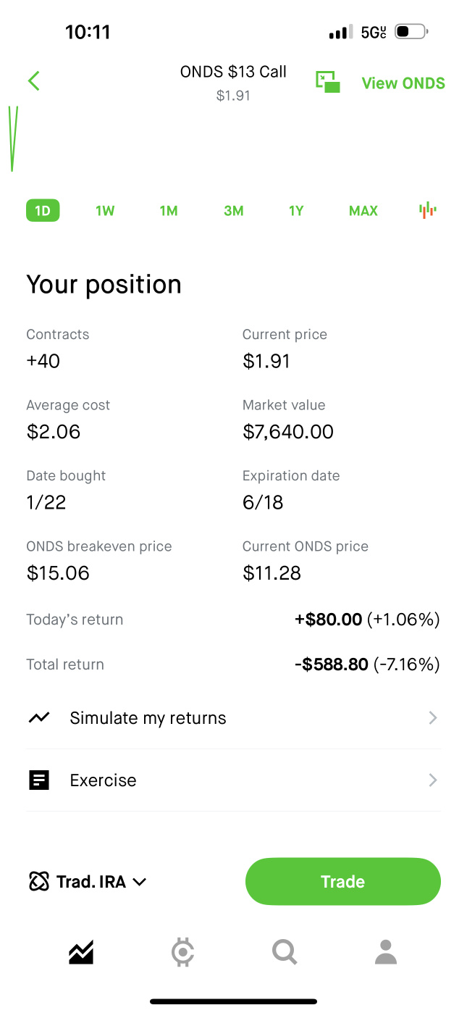Select the 1W chart range
Screen dimensions: 467x1013
105,211
